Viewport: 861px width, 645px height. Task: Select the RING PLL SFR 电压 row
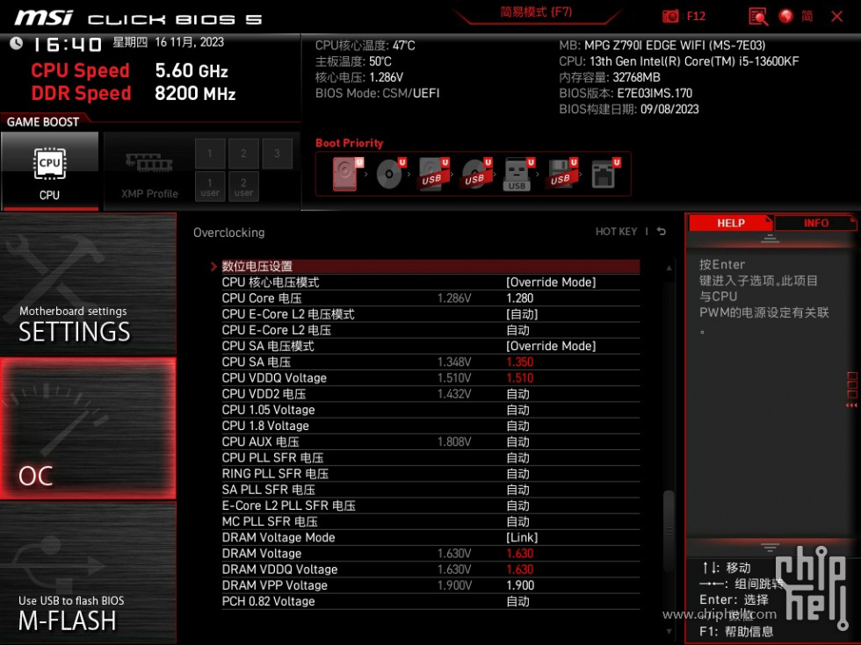point(430,473)
